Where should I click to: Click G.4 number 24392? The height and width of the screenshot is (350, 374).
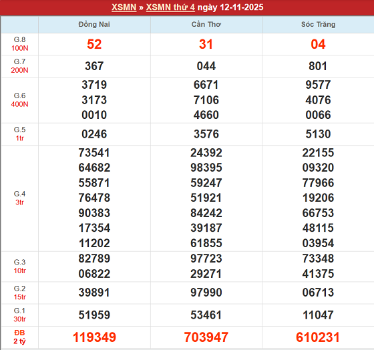[x=206, y=153]
